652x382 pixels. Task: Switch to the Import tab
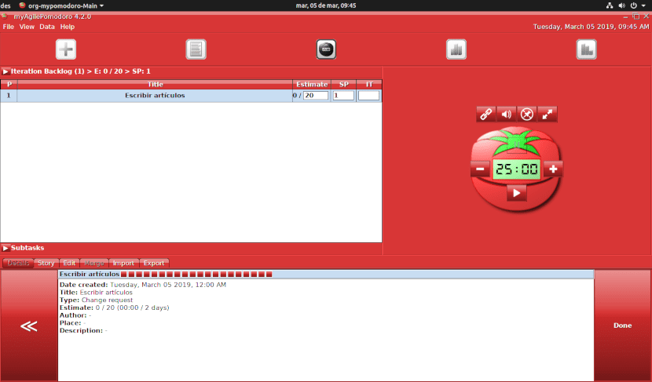point(123,263)
